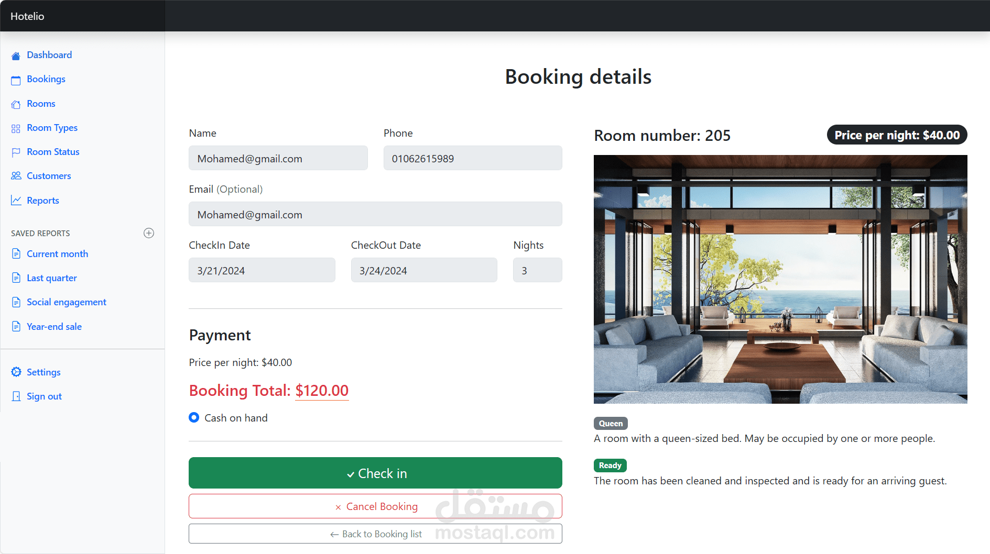Click the Room Types grid icon

tap(16, 128)
